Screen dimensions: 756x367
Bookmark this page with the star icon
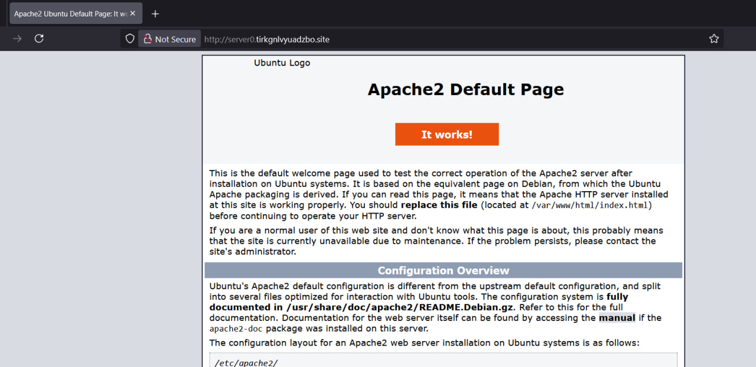(x=714, y=39)
